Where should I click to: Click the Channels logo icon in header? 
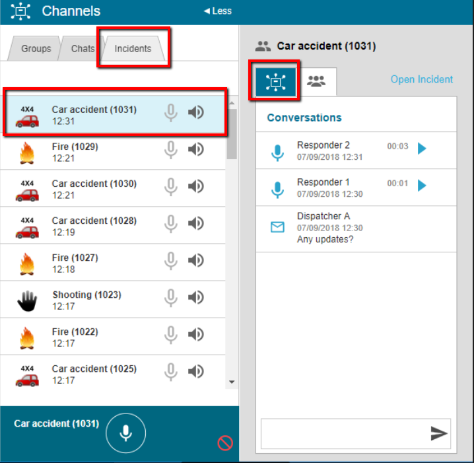21,11
